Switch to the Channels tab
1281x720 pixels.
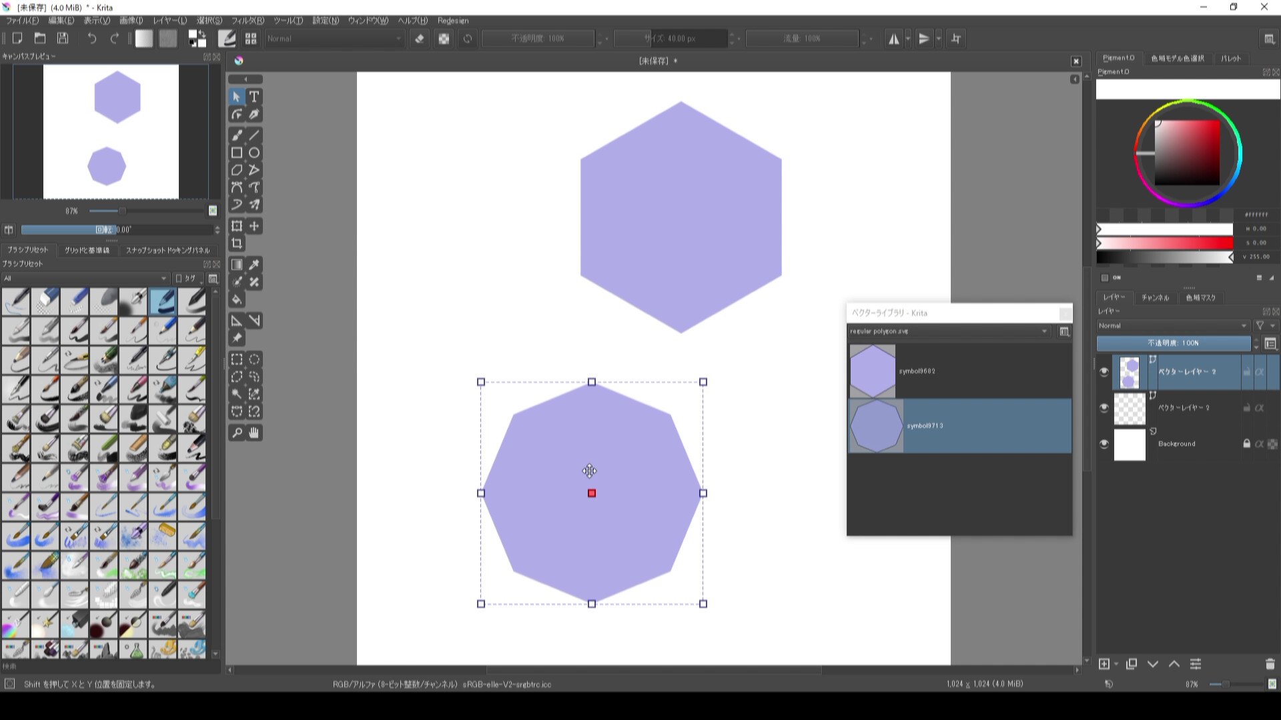1155,297
